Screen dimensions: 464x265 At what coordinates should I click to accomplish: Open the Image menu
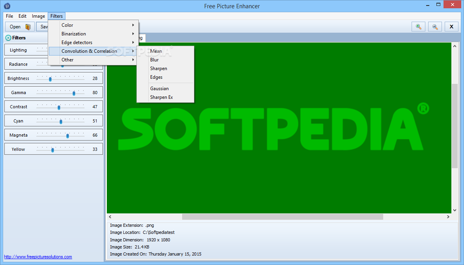pyautogui.click(x=39, y=16)
